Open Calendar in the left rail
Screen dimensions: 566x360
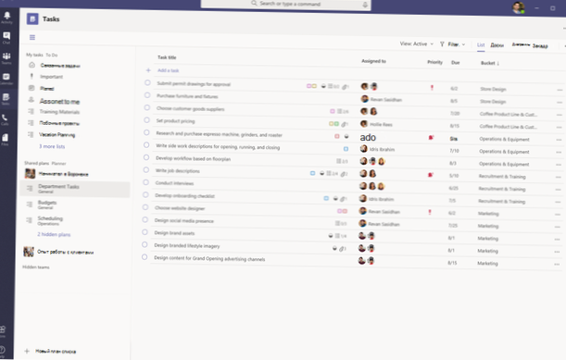pyautogui.click(x=6, y=79)
